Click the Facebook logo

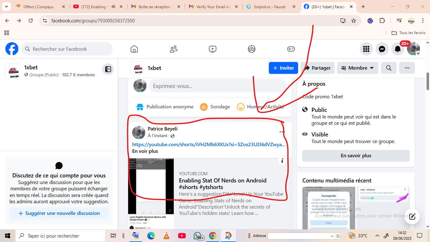click(12, 49)
